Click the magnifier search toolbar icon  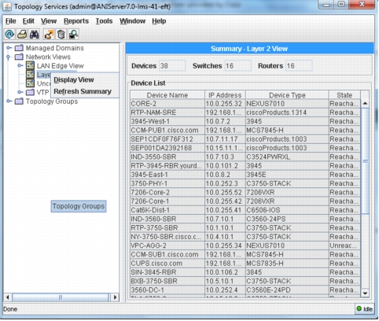[x=73, y=34]
